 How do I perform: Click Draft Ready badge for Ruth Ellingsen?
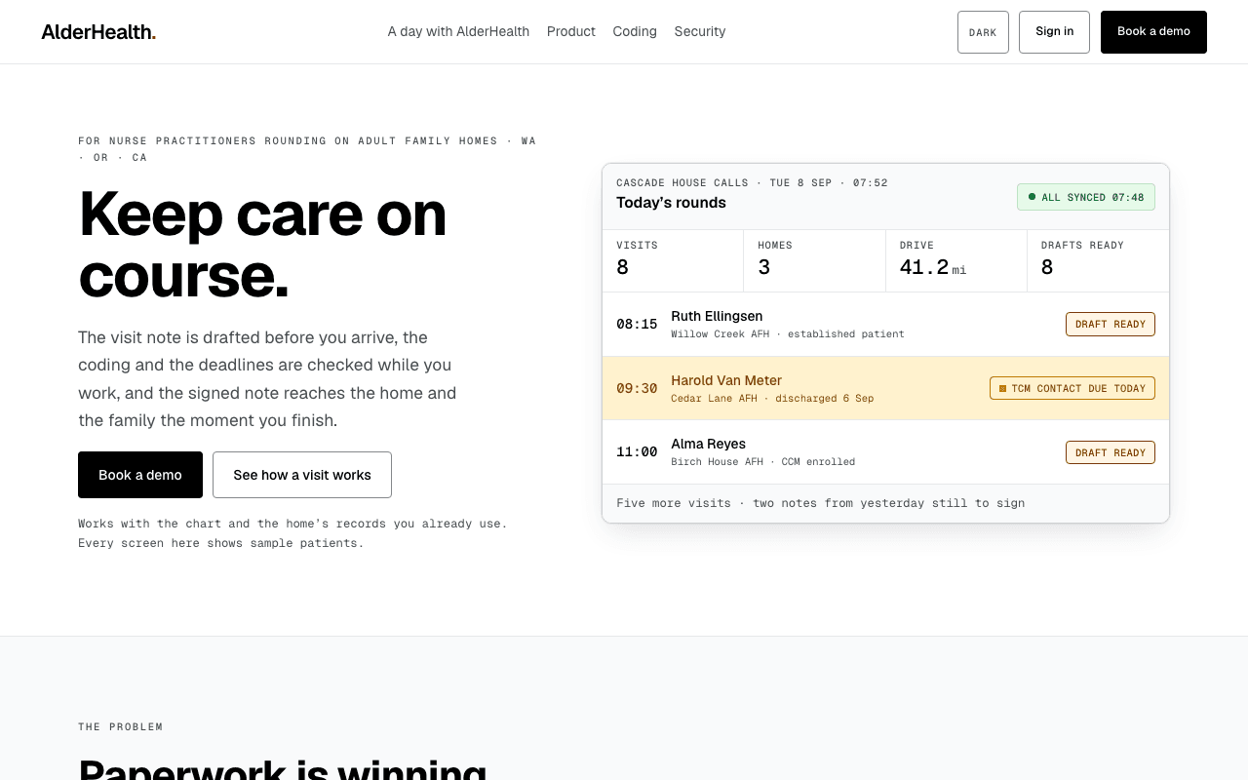(x=1111, y=324)
